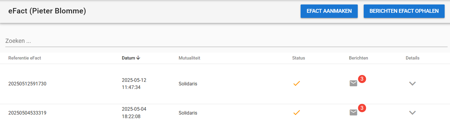Click red badge on the 2025-05-12 row

[362, 79]
